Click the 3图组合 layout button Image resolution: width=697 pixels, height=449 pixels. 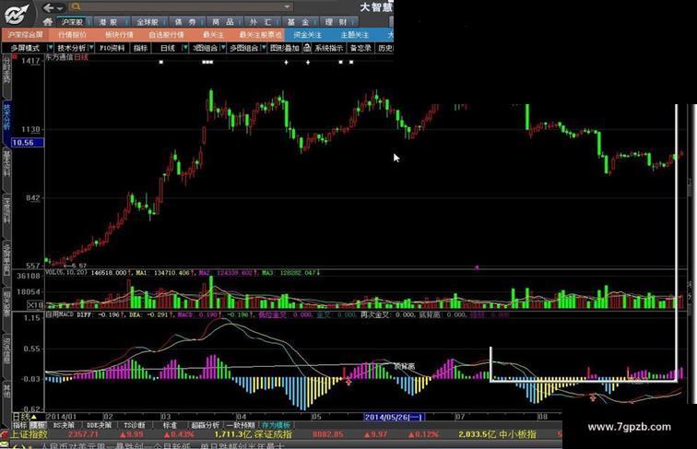pyautogui.click(x=205, y=48)
